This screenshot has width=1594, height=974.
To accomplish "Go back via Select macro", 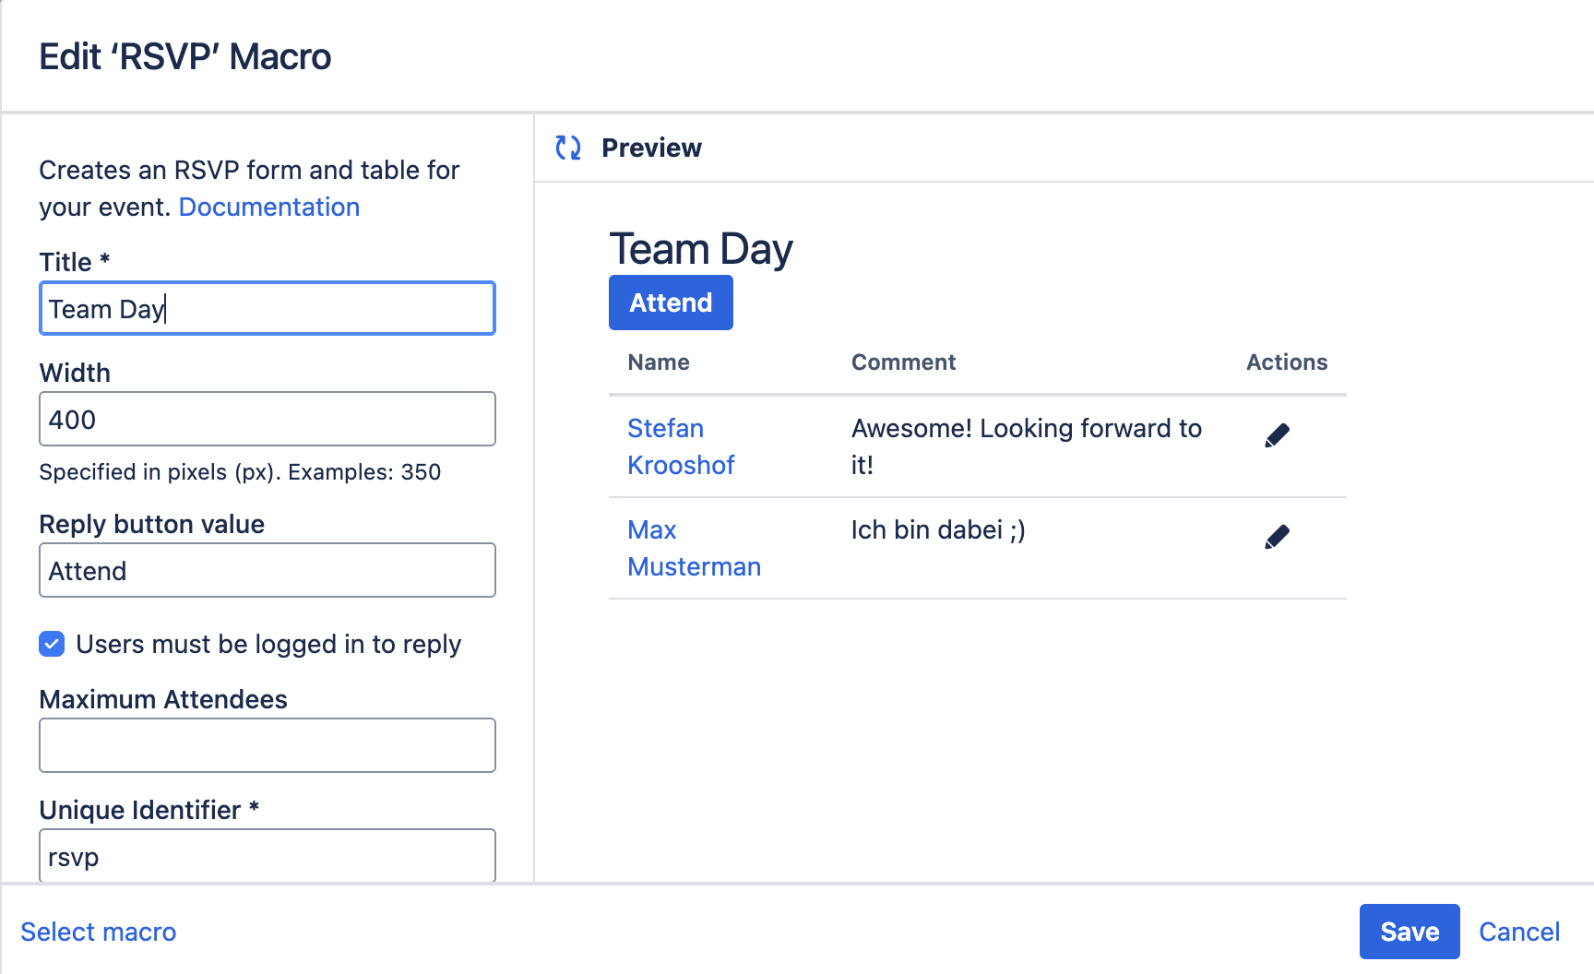I will 99,932.
